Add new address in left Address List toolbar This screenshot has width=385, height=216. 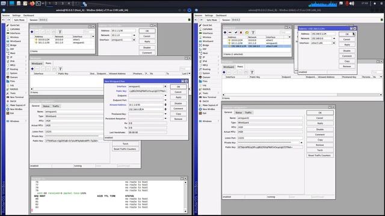click(x=32, y=32)
